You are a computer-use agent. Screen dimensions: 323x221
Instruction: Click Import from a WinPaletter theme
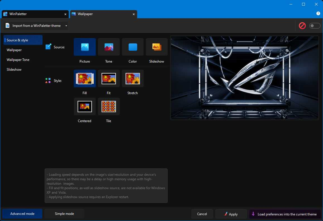coord(36,26)
